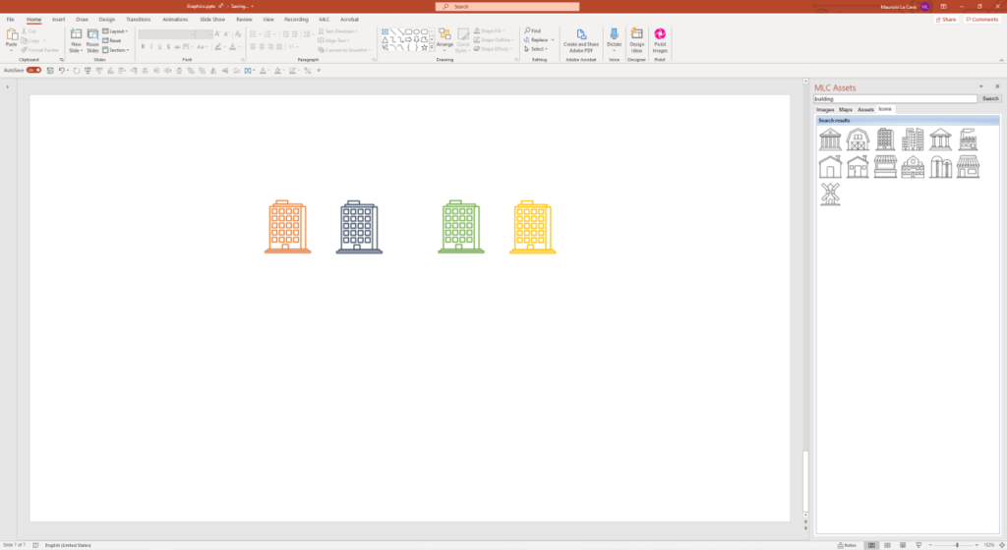Screen dimensions: 1007x550
Task: Open the File menu
Action: tap(10, 20)
